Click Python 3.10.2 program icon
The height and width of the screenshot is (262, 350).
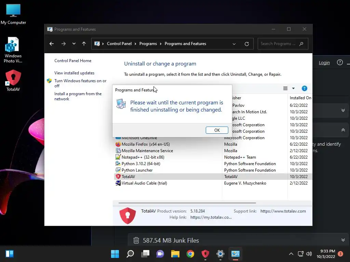click(118, 163)
